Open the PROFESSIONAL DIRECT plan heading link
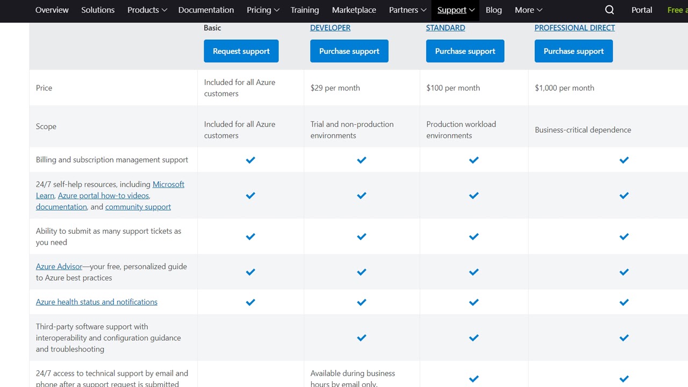Viewport: 688px width, 387px height. point(575,27)
